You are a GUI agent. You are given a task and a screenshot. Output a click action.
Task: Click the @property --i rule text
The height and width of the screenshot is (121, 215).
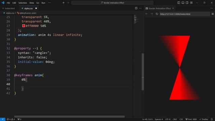pos(28,48)
